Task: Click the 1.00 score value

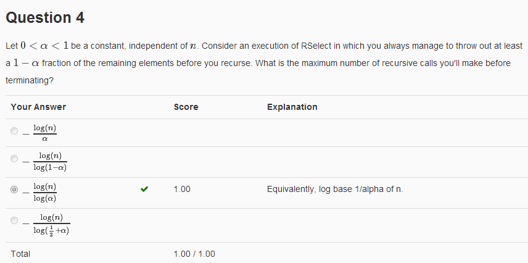Action: point(182,189)
